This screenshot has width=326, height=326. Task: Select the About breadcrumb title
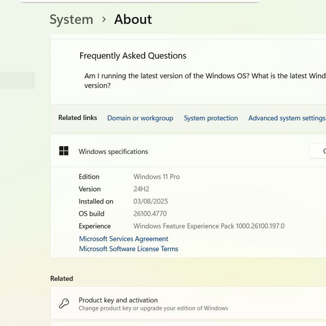(x=133, y=20)
